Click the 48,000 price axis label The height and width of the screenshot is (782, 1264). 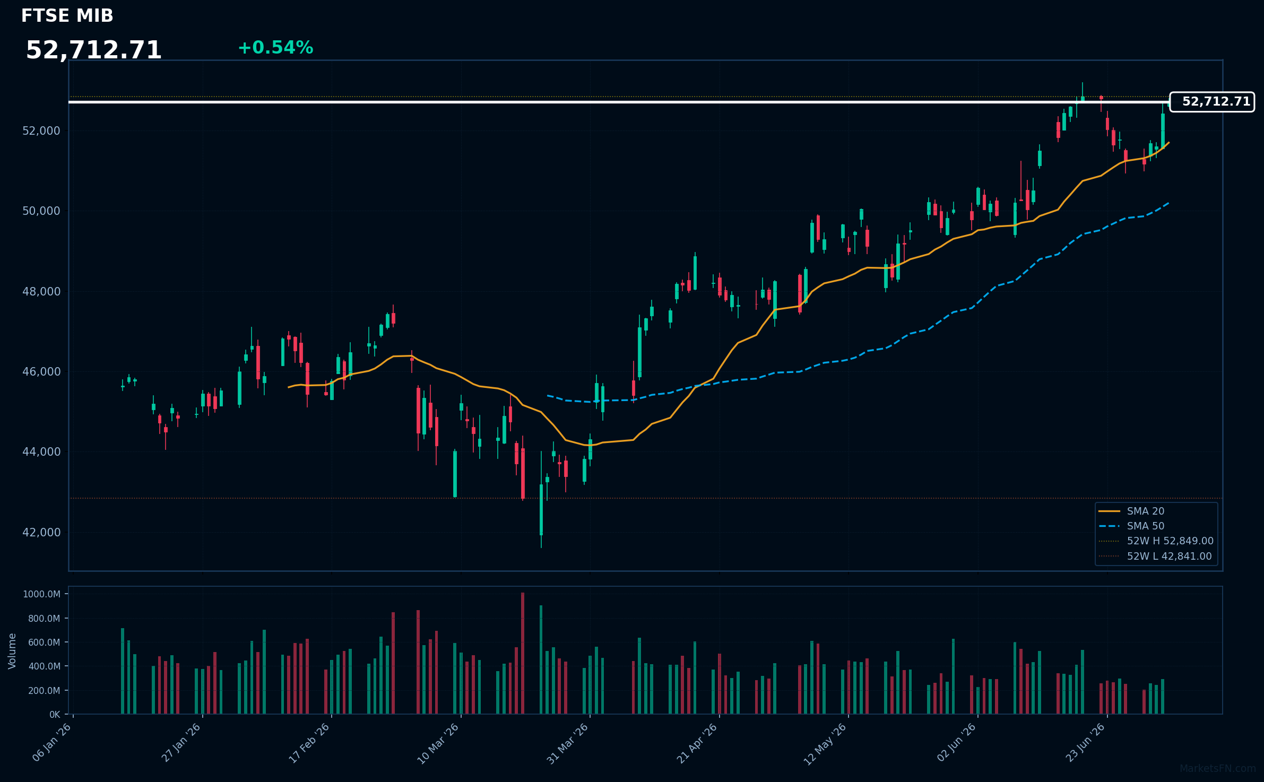pos(41,291)
